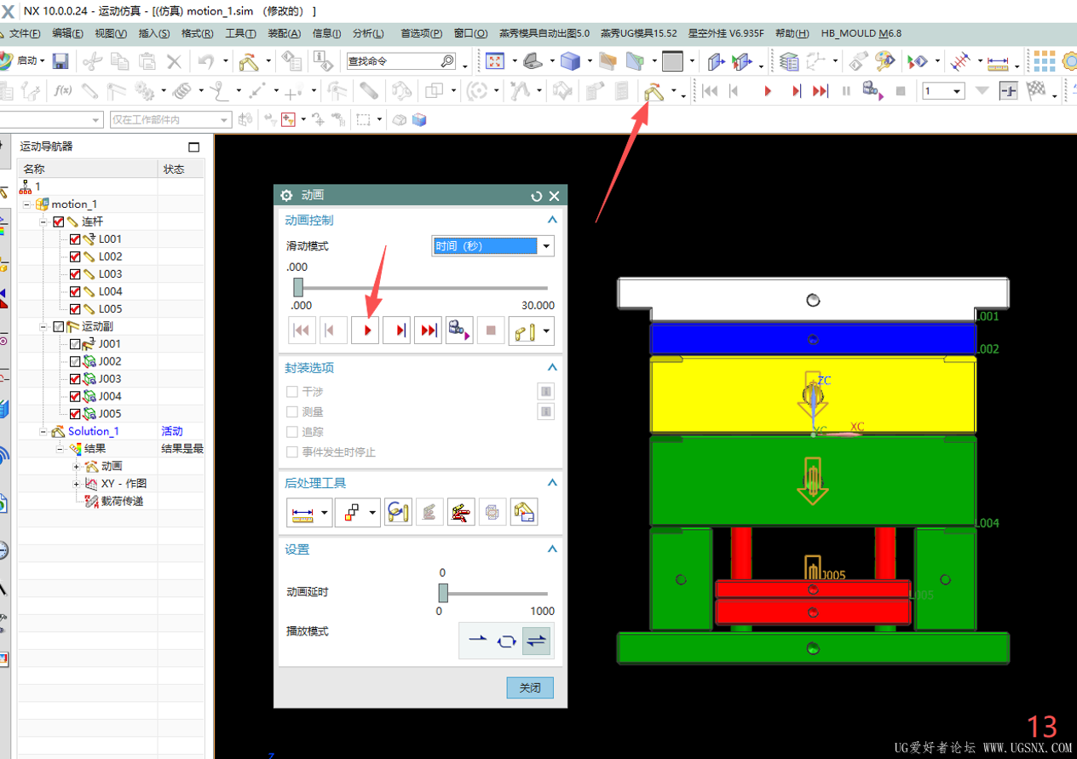
Task: Click the last frame button in dialog
Action: click(429, 330)
